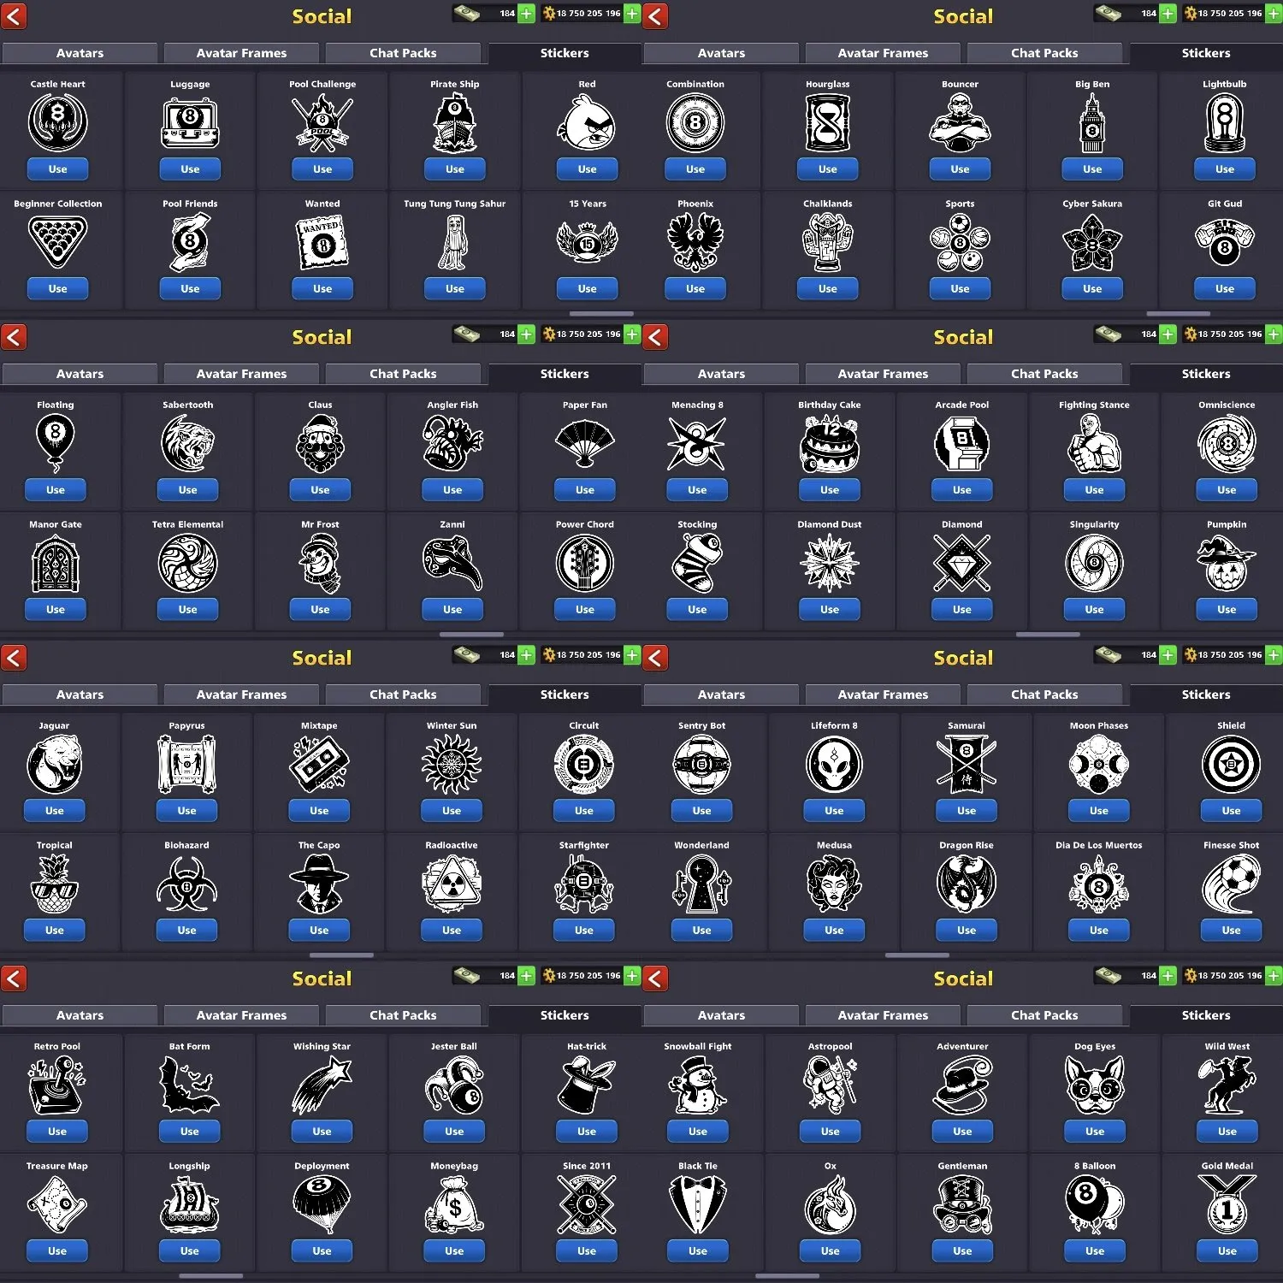1283x1283 pixels.
Task: Click Use under the Wild West sticker
Action: [x=1227, y=1132]
